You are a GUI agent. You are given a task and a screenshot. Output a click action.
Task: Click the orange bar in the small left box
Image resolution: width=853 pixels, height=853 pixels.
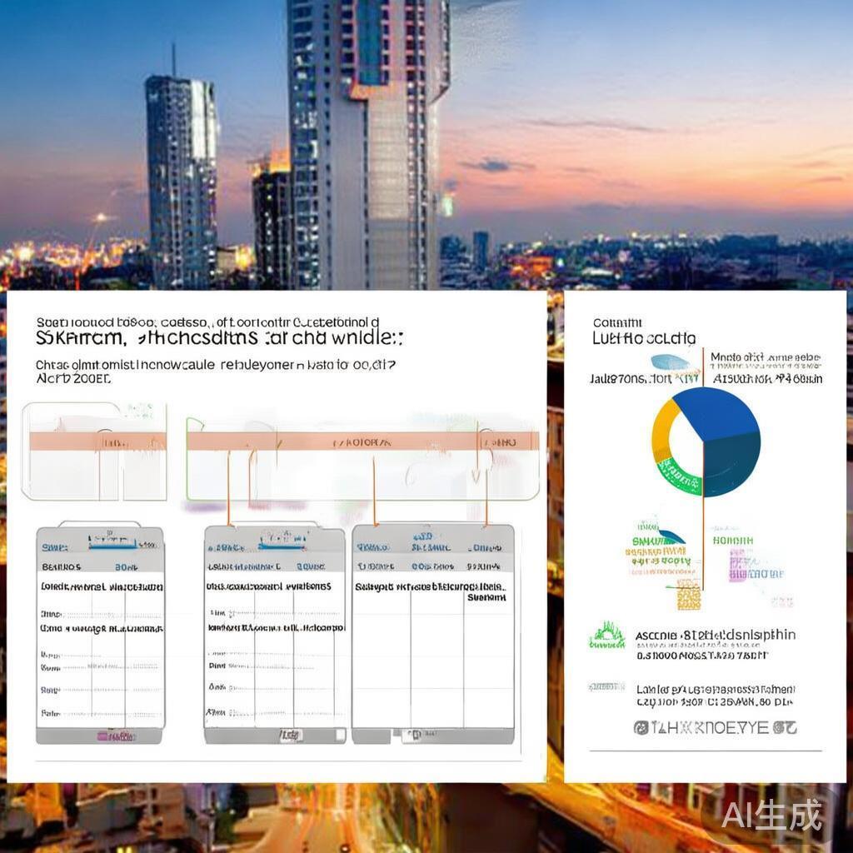click(x=98, y=441)
